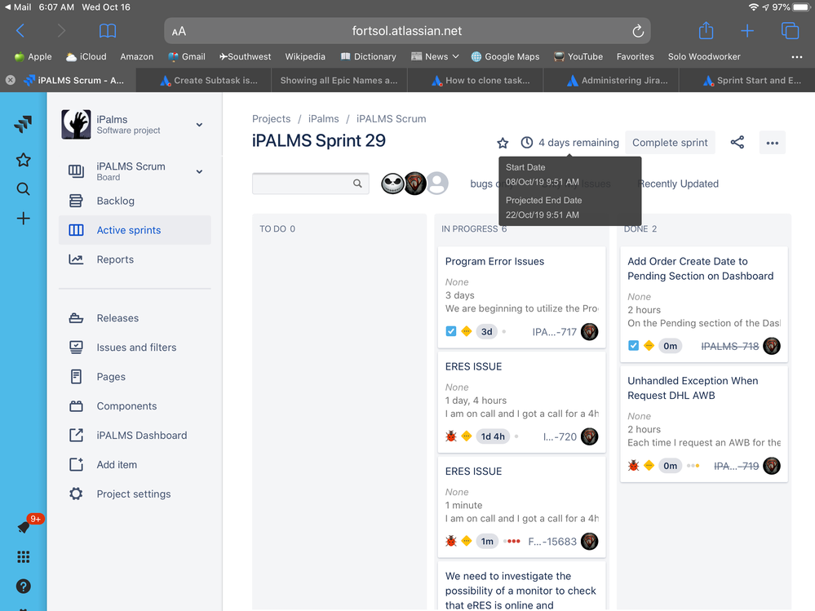Viewport: 815px width, 611px height.
Task: Expand the iPalms project switcher chevron
Action: click(200, 125)
